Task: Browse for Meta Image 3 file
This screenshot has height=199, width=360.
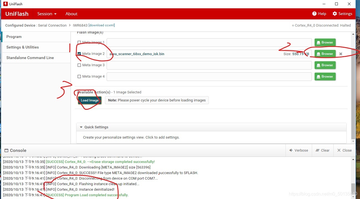Action: 325,65
